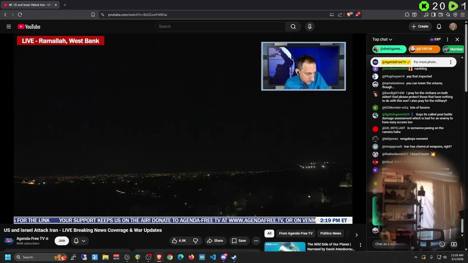The height and width of the screenshot is (263, 468).
Task: Show hidden system tray icons
Action: 416,257
